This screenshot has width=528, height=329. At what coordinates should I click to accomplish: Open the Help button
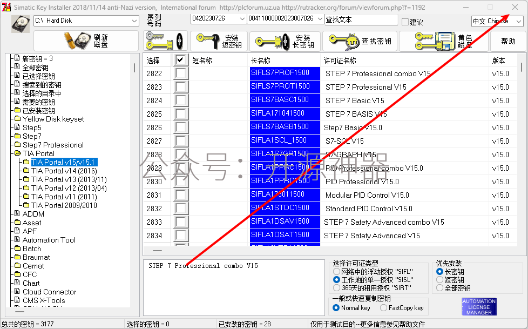point(508,41)
